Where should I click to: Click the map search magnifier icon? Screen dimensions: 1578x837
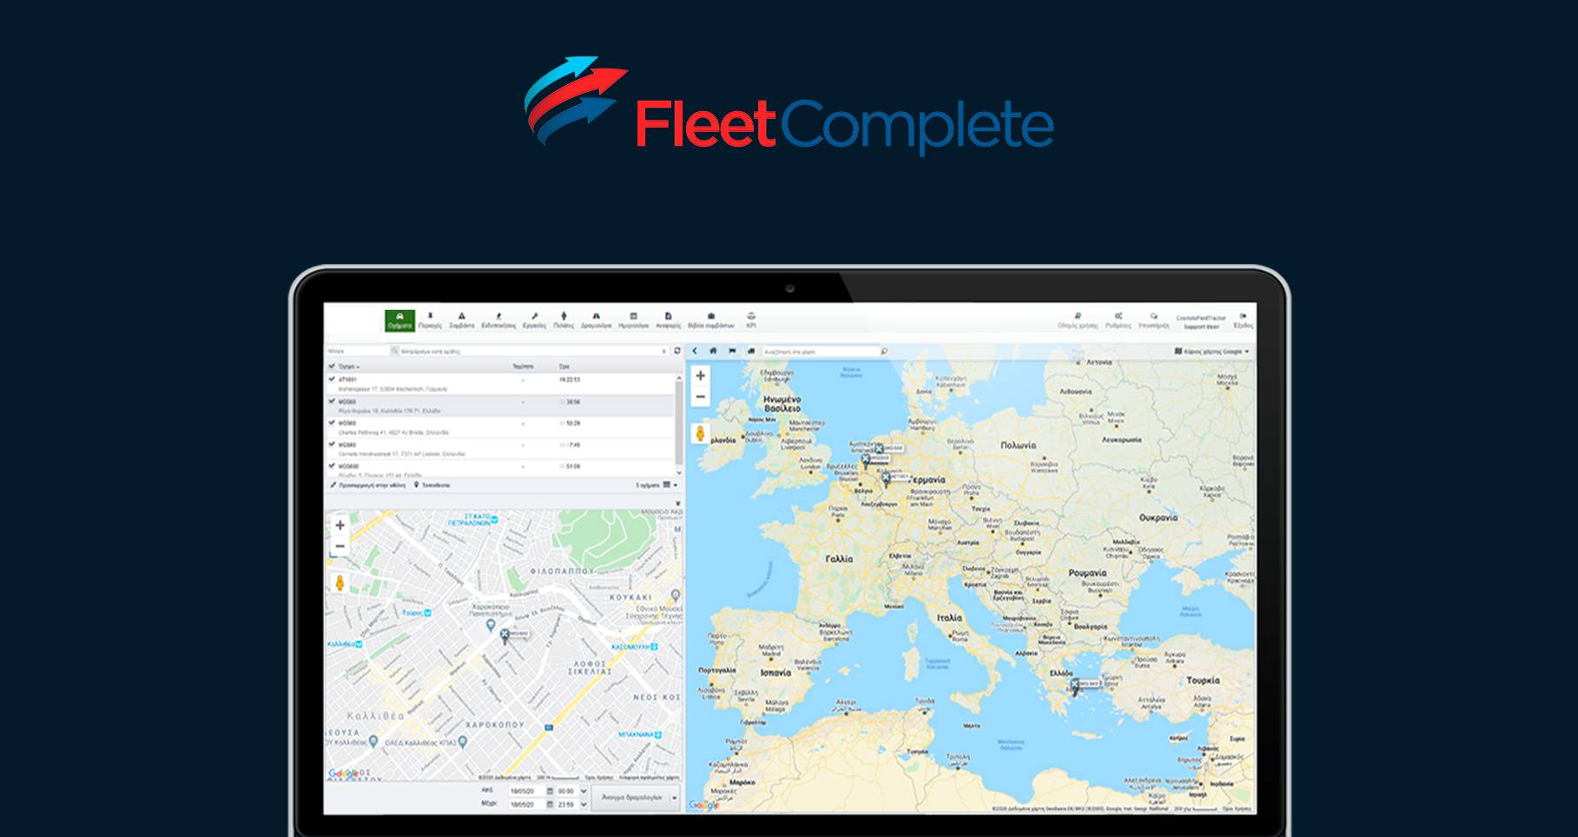(884, 352)
